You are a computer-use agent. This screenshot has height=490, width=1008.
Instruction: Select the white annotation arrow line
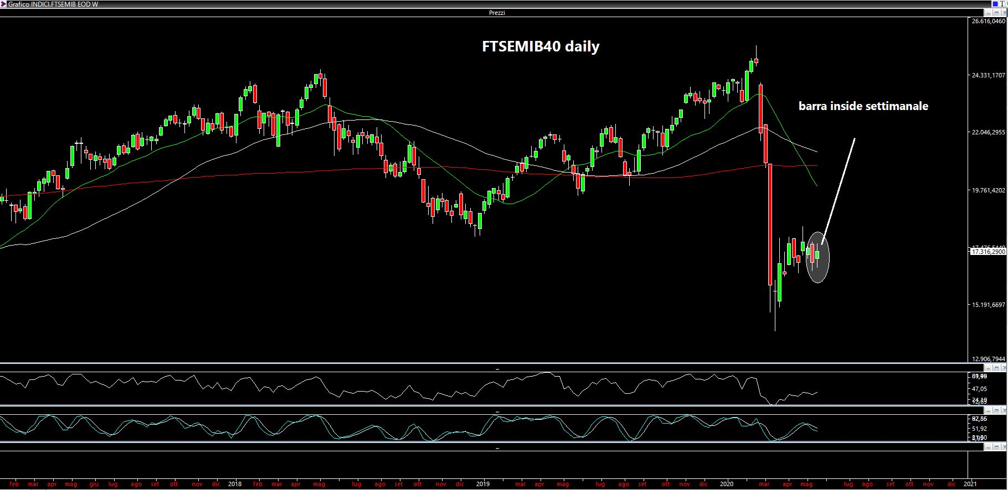(839, 191)
